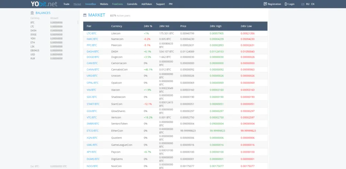Sort table by Pair column header

(89, 26)
